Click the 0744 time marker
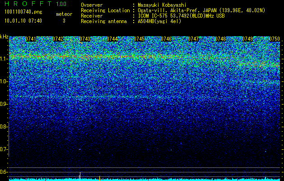The width and height of the screenshot is (284, 181). click(x=112, y=39)
